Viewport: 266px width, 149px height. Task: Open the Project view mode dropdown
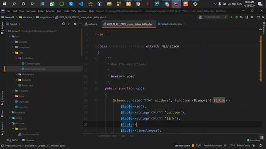[13, 24]
